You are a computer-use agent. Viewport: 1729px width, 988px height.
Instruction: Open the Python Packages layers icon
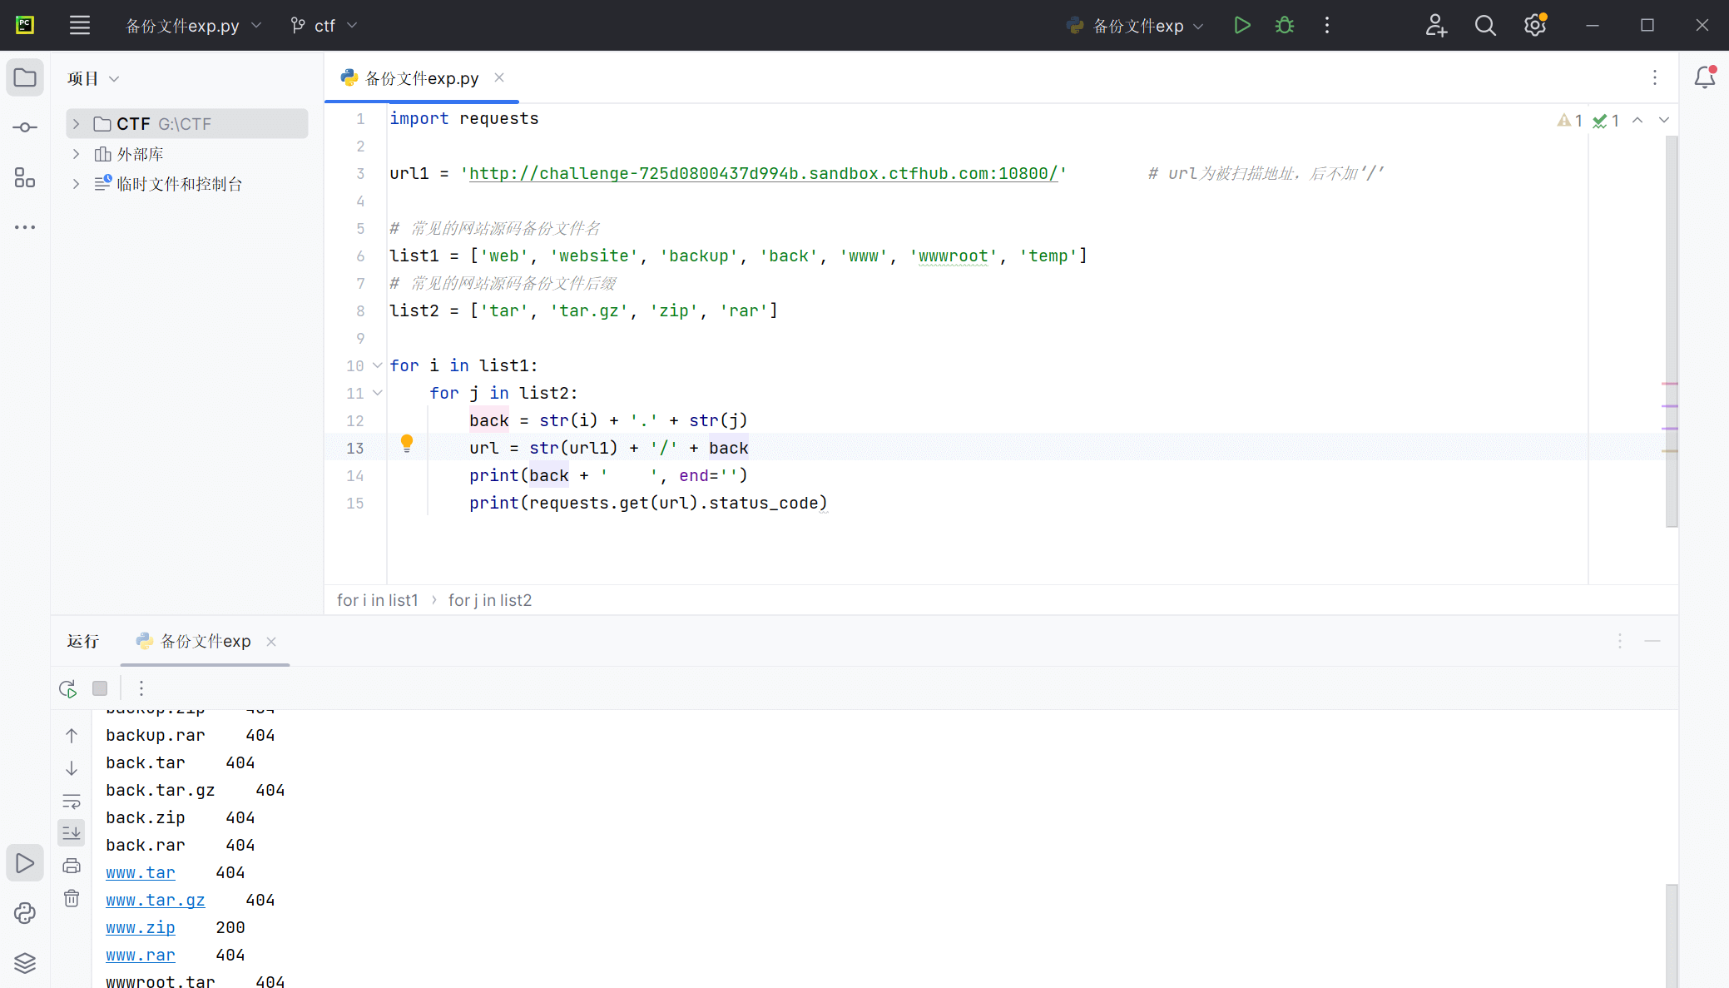(25, 963)
